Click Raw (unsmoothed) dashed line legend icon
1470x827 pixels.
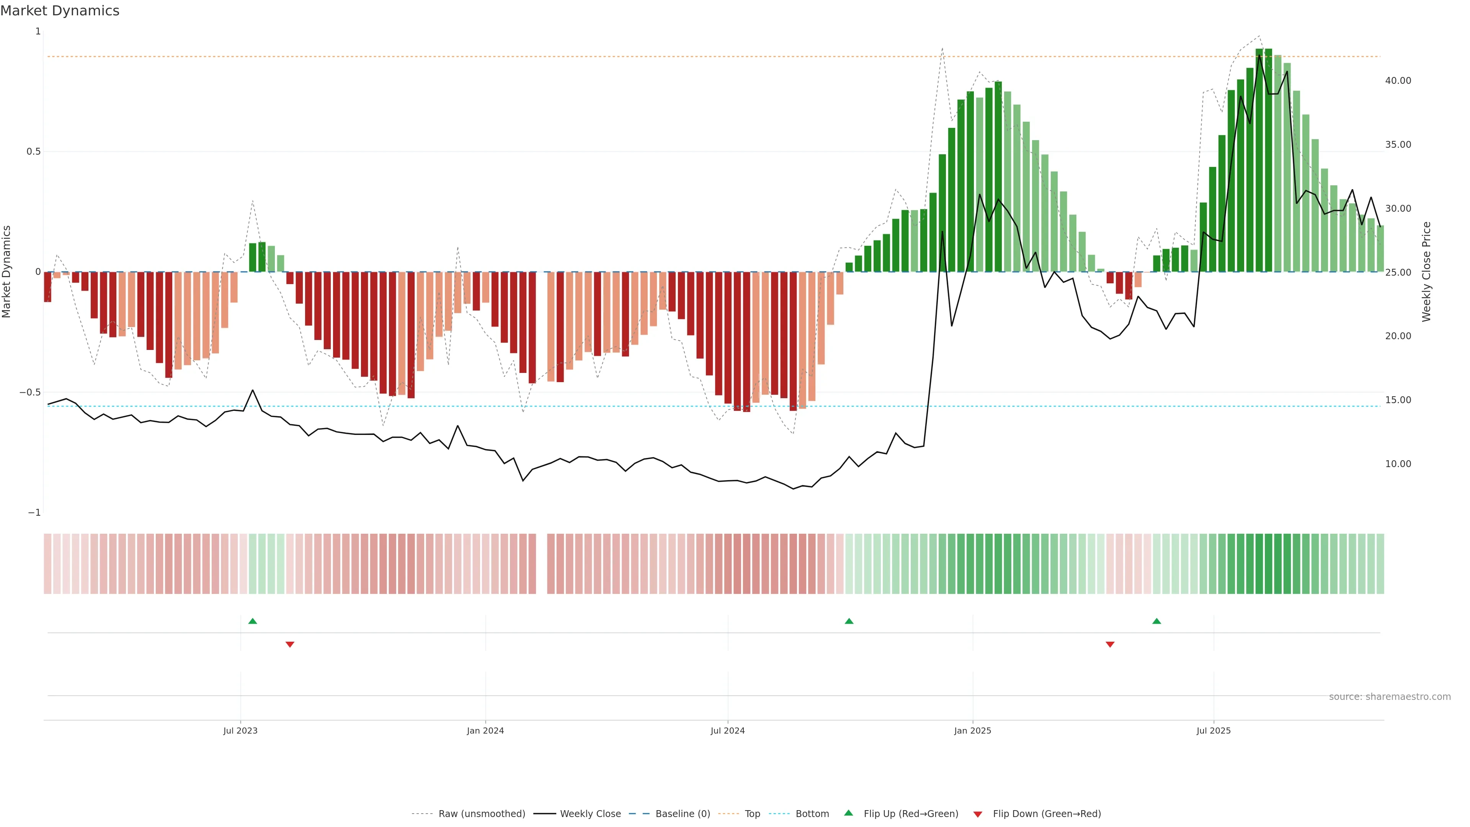point(422,814)
